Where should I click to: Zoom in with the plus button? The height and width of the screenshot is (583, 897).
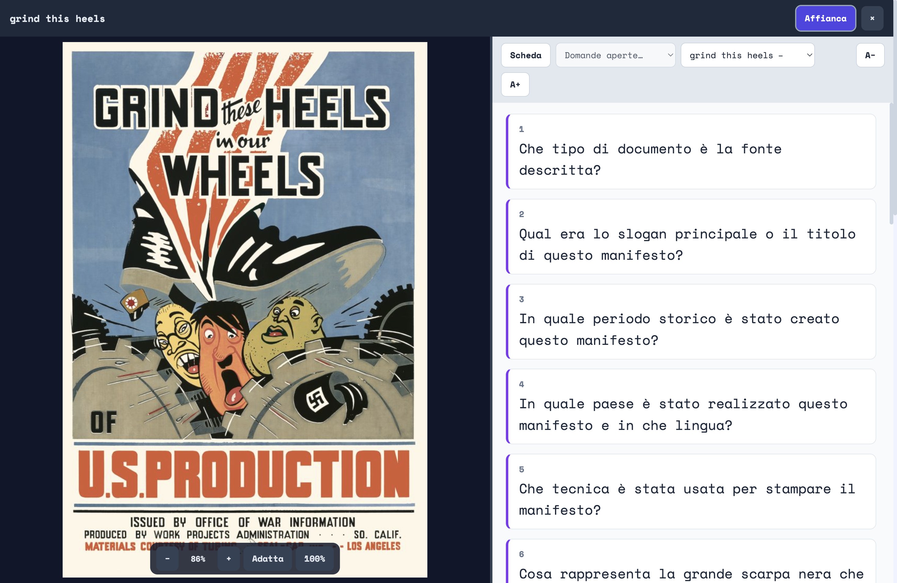point(229,559)
